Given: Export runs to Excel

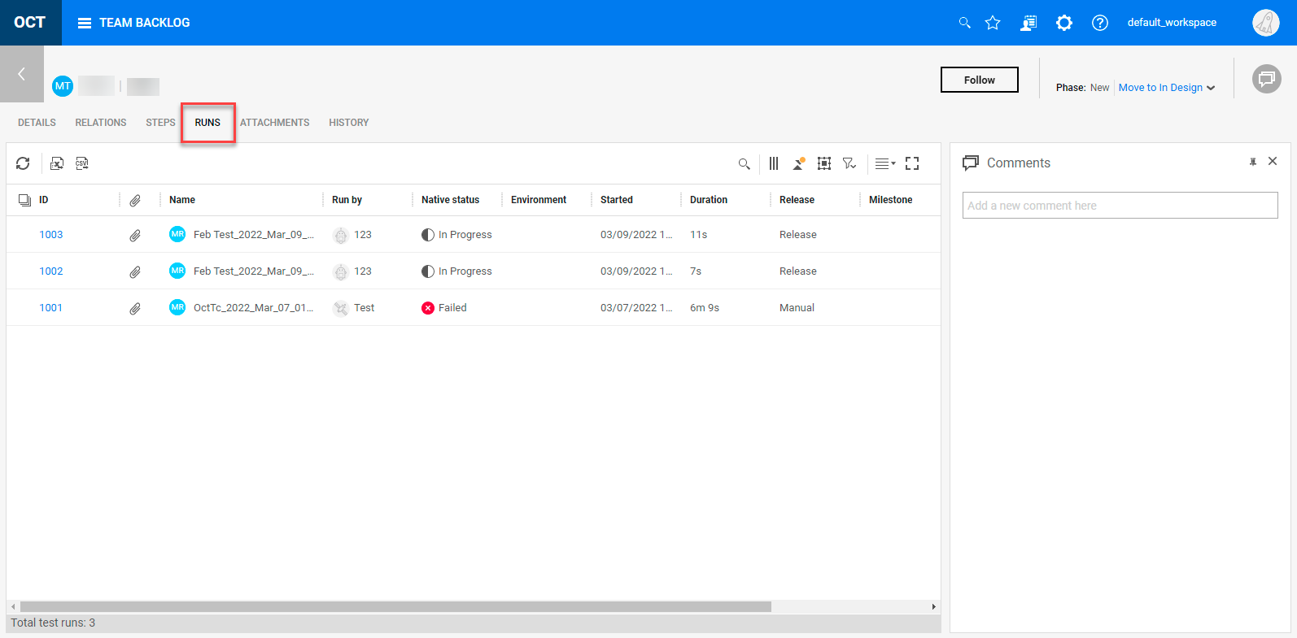Looking at the screenshot, I should pos(57,163).
